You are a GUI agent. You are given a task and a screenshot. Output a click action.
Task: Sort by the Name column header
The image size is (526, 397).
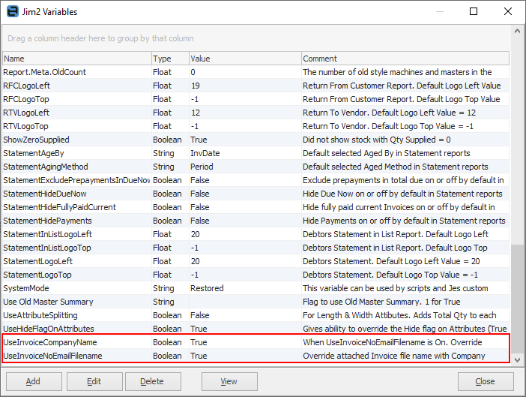75,59
